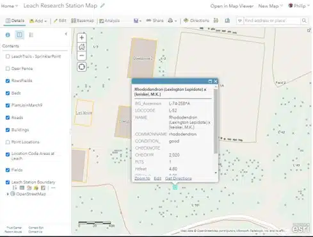
Task: Uncheck Fields layer
Action: (8, 170)
